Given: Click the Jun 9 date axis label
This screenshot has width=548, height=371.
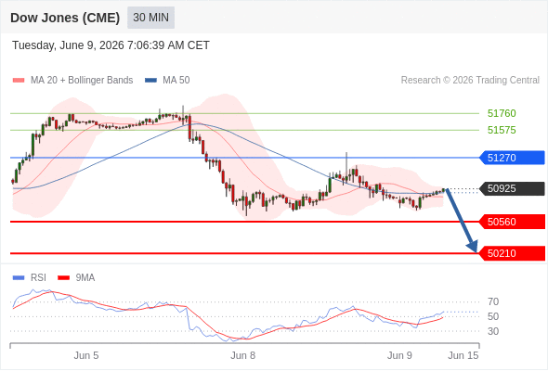Looking at the screenshot, I should tap(399, 355).
